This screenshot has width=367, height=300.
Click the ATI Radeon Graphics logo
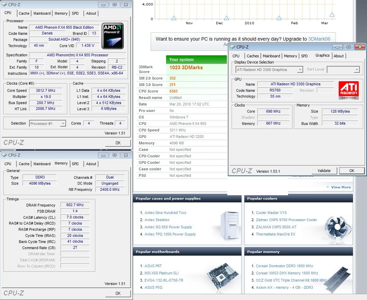349,90
